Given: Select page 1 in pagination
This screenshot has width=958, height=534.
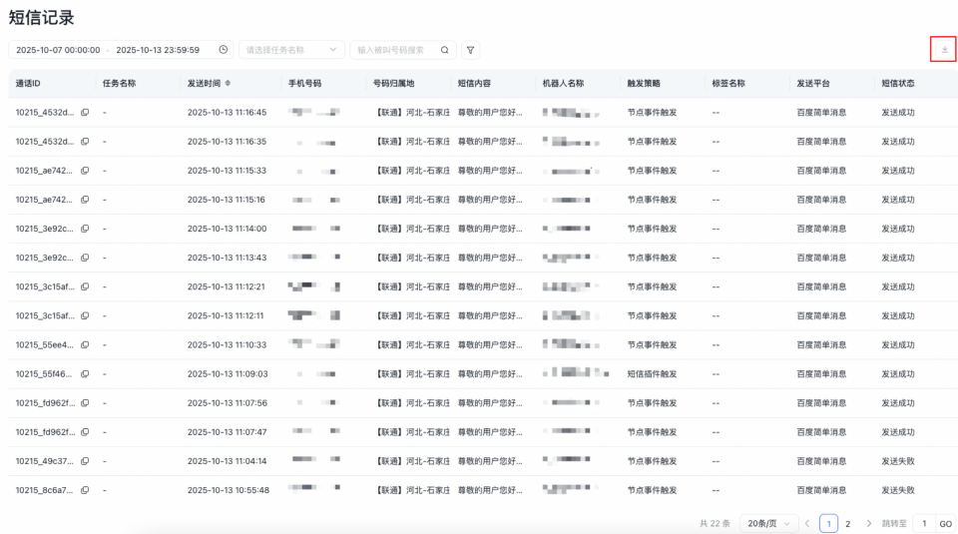Looking at the screenshot, I should click(x=828, y=523).
